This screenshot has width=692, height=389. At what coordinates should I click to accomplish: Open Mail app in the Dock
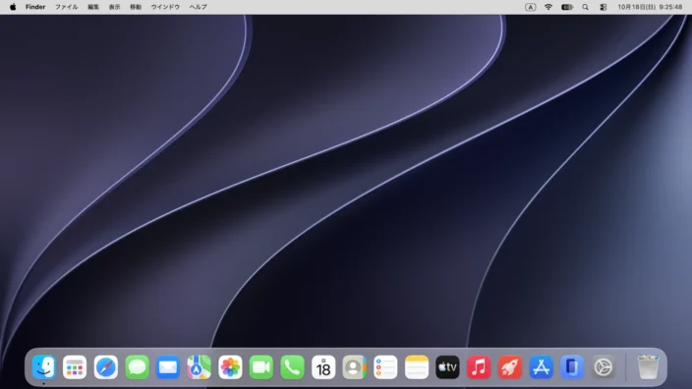(168, 367)
